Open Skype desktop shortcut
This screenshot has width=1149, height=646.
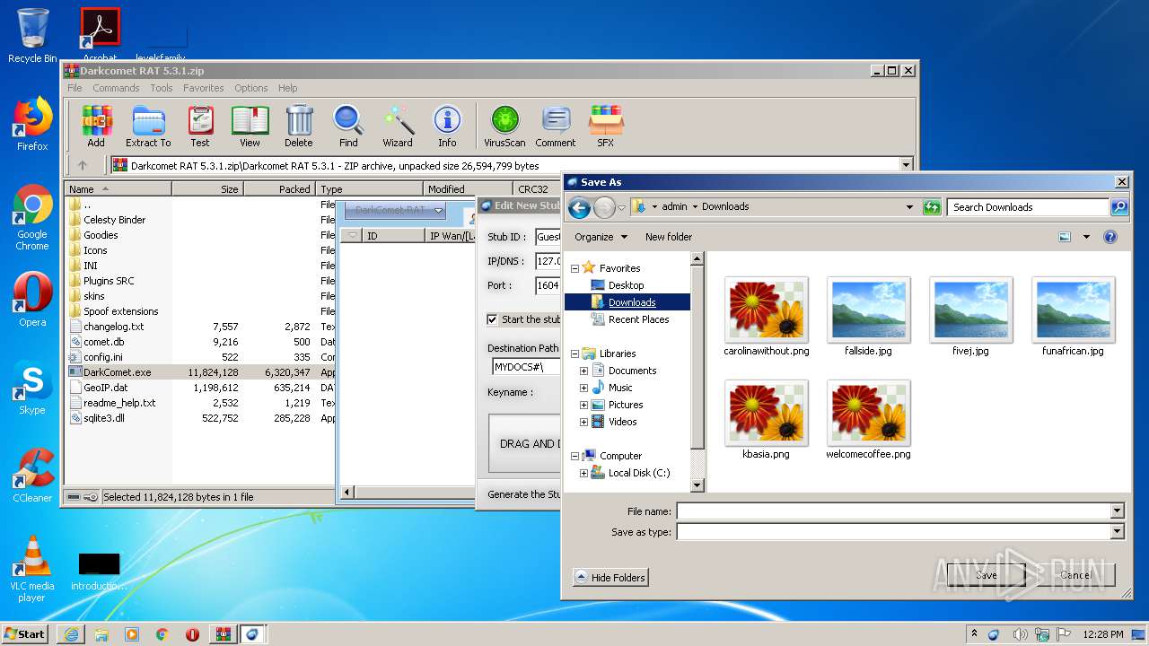click(32, 388)
